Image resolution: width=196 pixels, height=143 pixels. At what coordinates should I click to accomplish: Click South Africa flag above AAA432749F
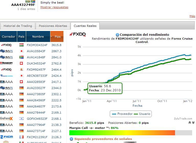coord(33,1)
